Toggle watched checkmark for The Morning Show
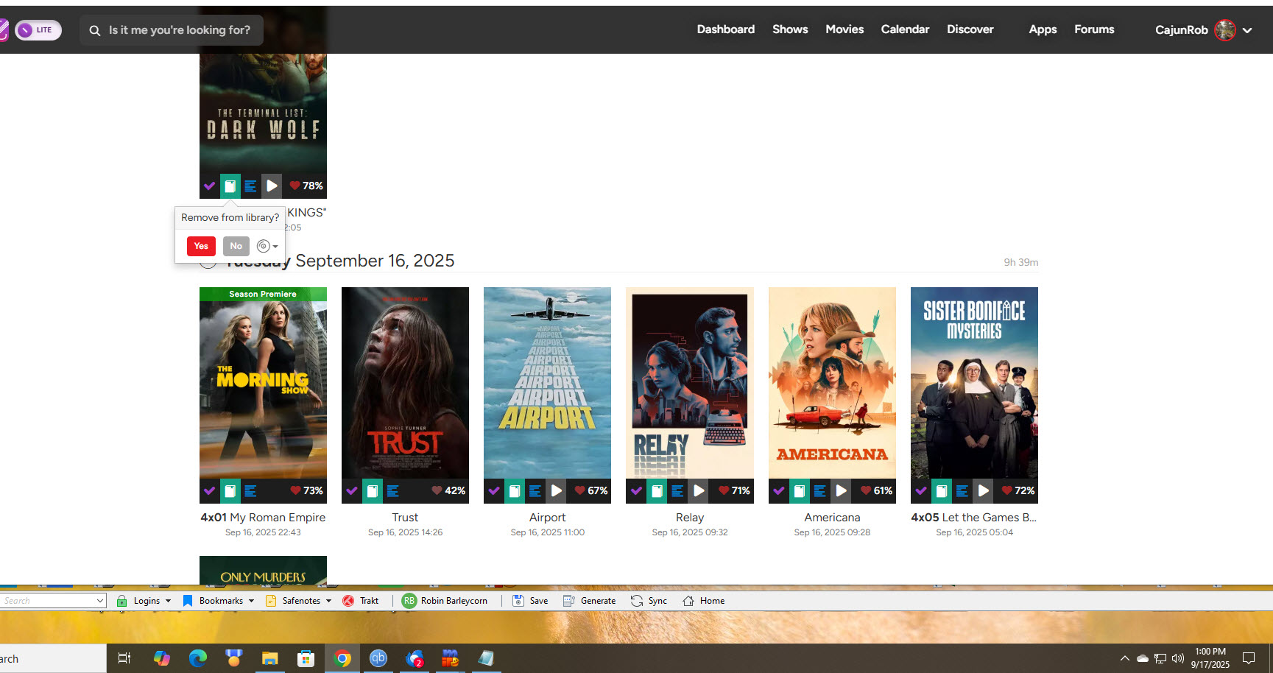This screenshot has height=673, width=1273. point(210,491)
